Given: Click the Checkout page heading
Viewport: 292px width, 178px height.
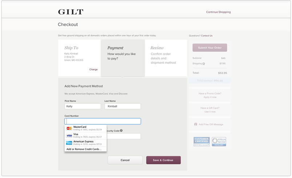Looking at the screenshot, I should pyautogui.click(x=68, y=24).
